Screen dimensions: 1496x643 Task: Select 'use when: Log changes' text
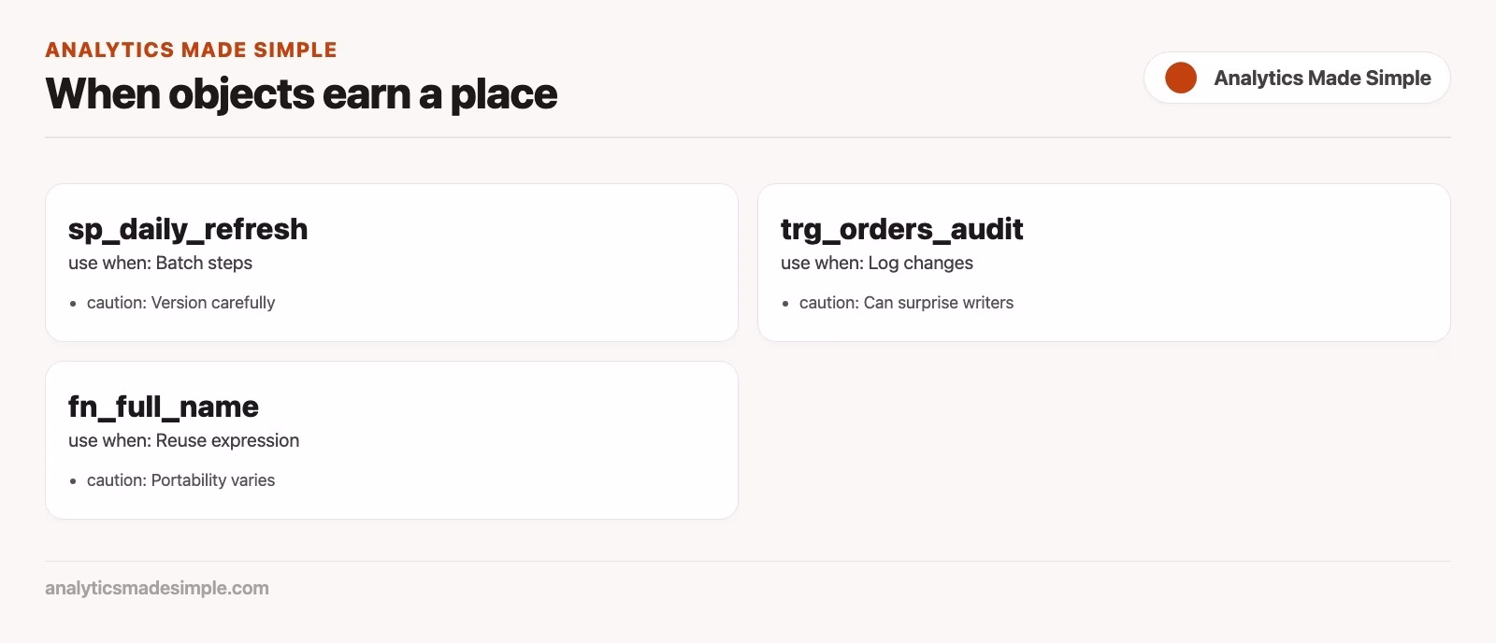[877, 263]
